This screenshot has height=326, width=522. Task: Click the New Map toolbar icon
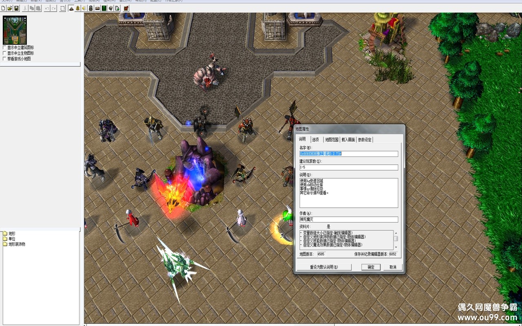3,8
